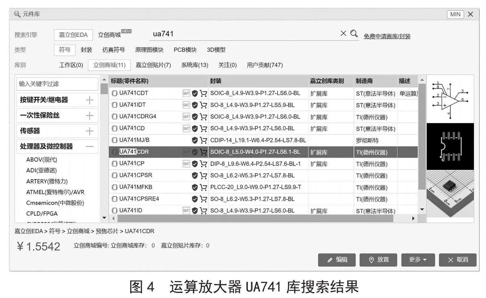Click the op-amp symbol preview thumbnail
This screenshot has width=486, height=298.
point(450,99)
